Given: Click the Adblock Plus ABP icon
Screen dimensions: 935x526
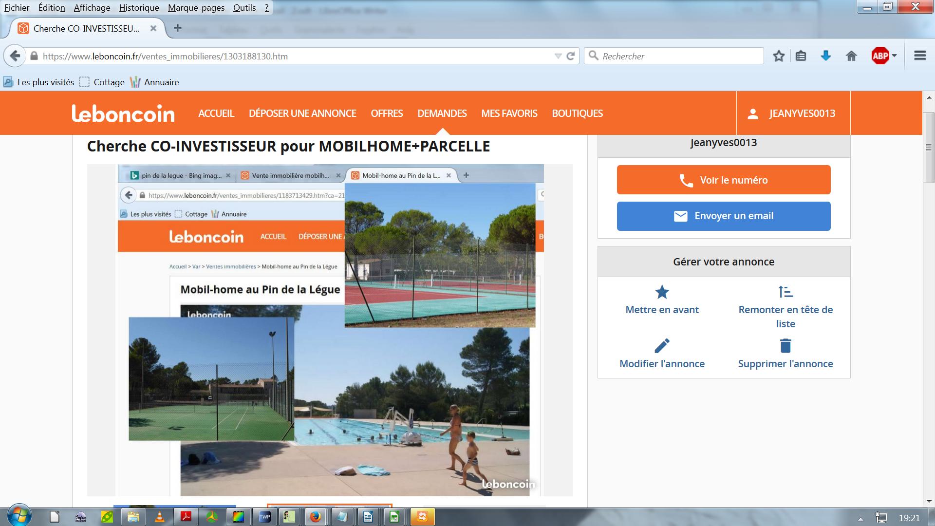Looking at the screenshot, I should [880, 56].
